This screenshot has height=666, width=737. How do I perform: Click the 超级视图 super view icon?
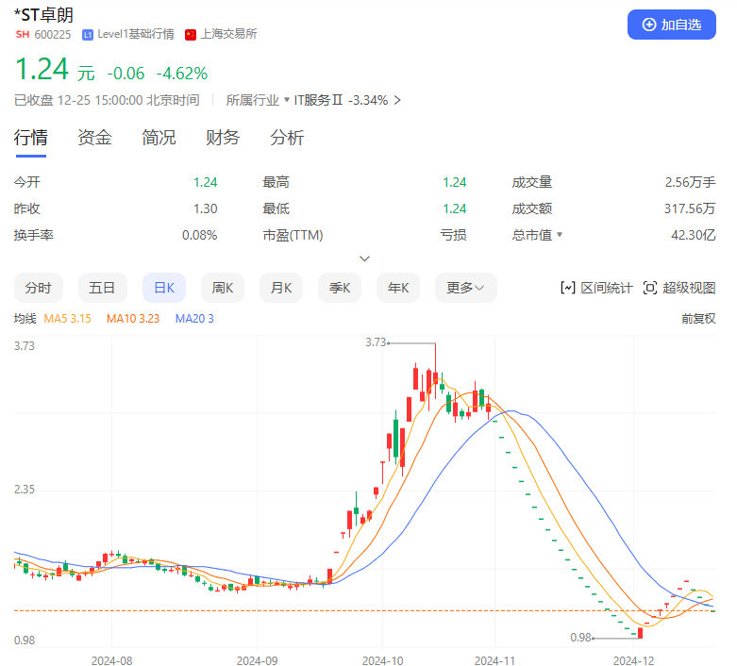click(x=650, y=288)
